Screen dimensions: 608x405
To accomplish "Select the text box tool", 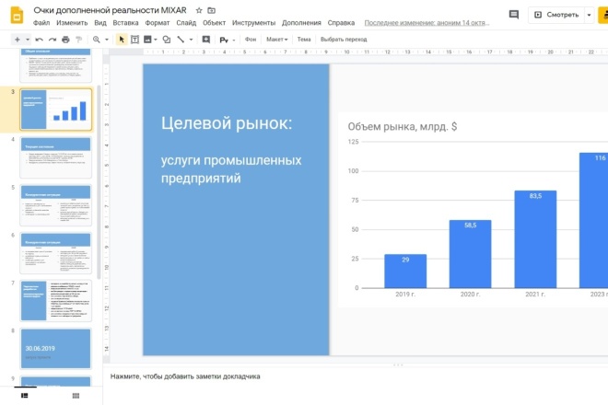I will [134, 40].
